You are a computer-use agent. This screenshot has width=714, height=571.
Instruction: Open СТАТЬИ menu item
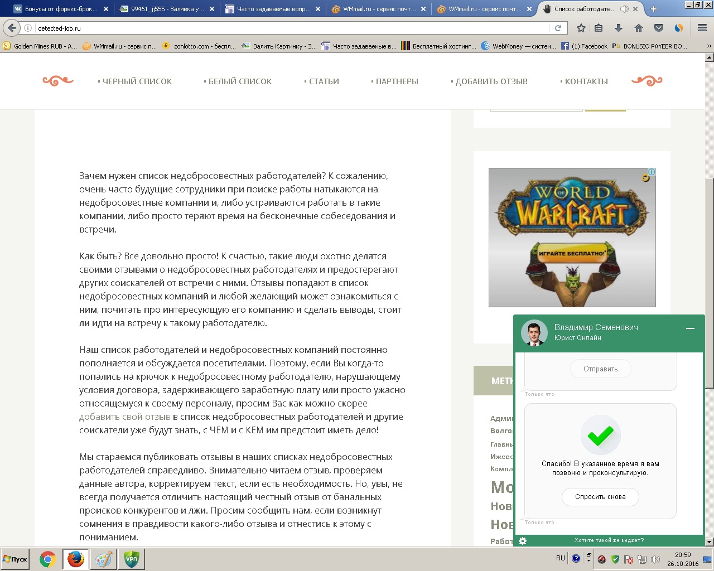pyautogui.click(x=321, y=81)
